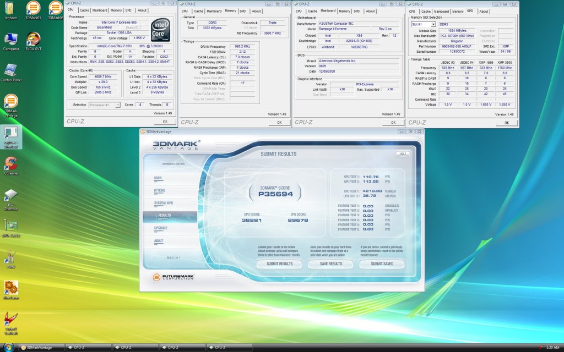Click the CAS# Latency value 7.0 clocks
The width and height of the screenshot is (564, 352).
point(242,57)
